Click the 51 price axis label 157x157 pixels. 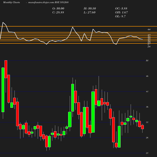coord(147,61)
